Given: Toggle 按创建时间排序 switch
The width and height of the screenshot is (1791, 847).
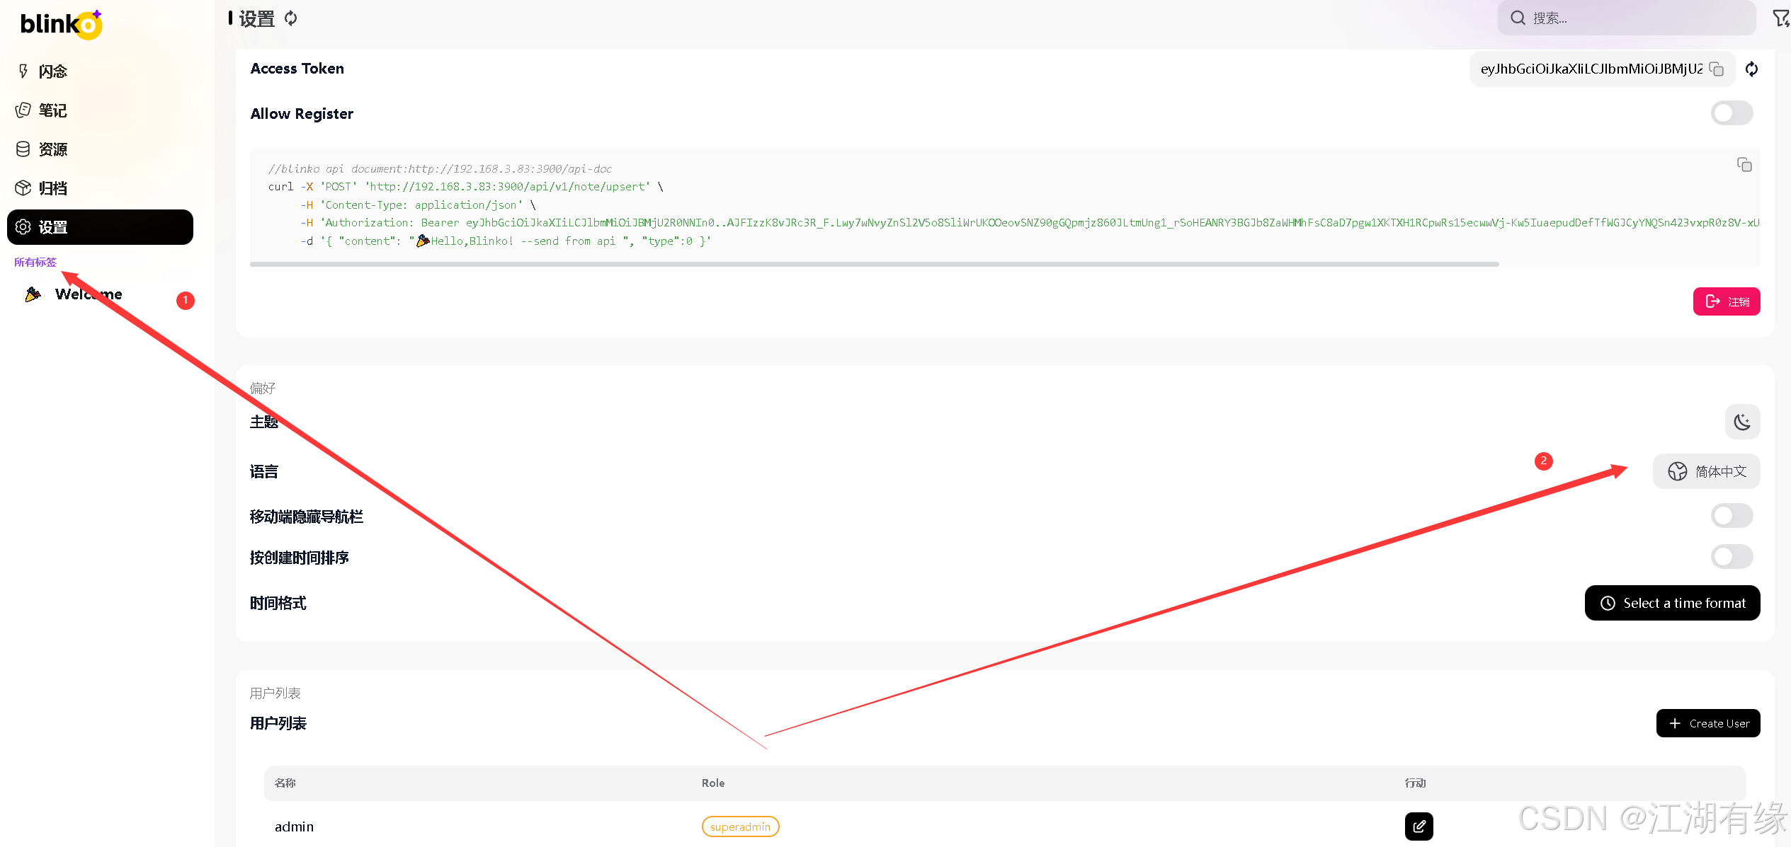Looking at the screenshot, I should (1732, 557).
